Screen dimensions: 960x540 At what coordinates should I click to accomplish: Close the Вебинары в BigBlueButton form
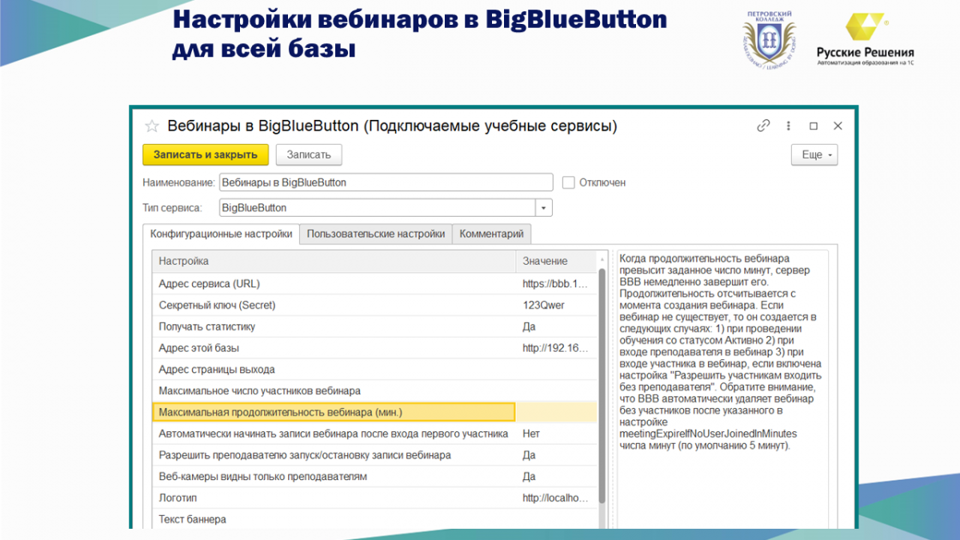(x=838, y=126)
